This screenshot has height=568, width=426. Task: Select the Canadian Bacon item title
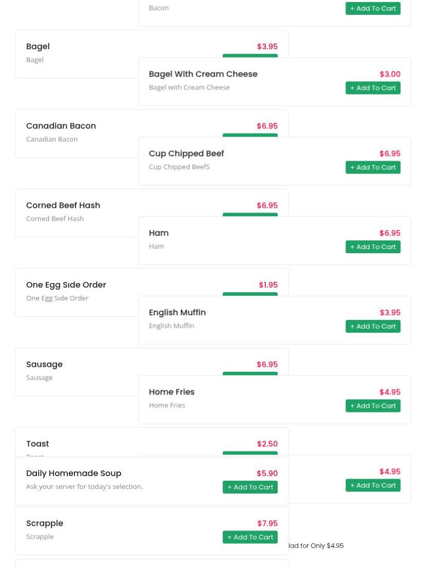(x=61, y=126)
